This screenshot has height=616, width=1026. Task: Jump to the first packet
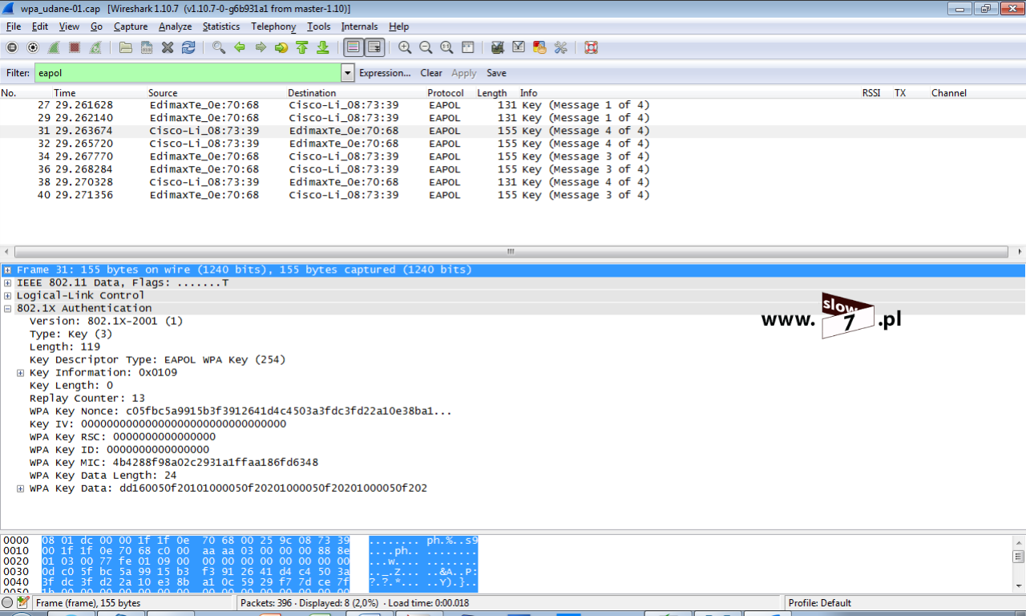tap(302, 47)
